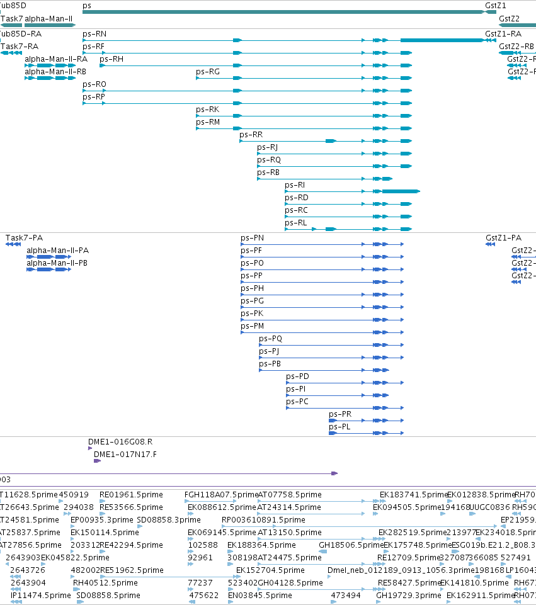This screenshot has height=605, width=536.
Task: Select the Task7-PA protein label
Action: click(25, 238)
